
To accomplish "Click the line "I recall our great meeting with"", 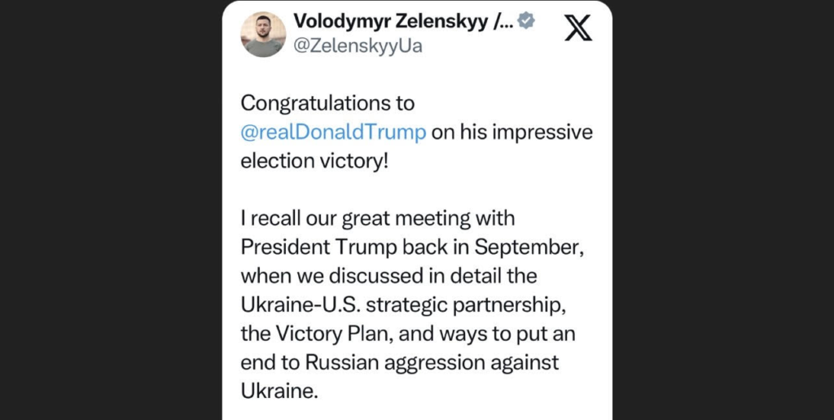I will click(378, 218).
